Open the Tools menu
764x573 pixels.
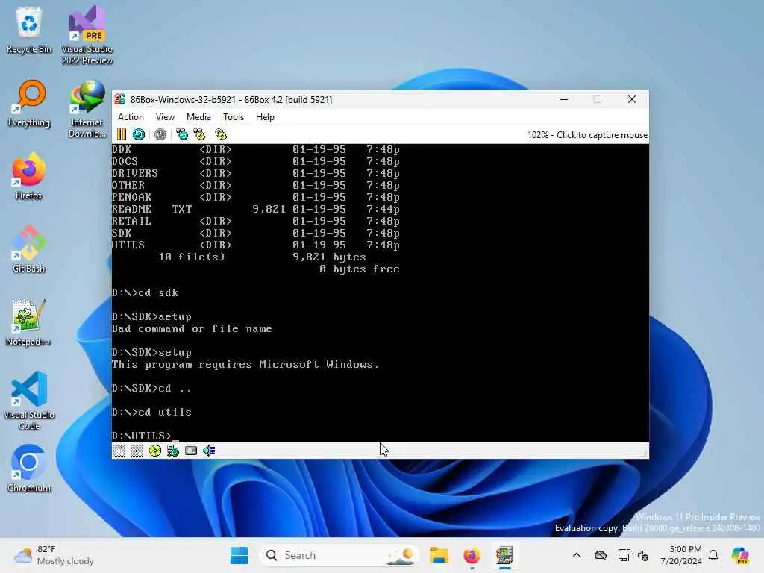click(x=234, y=117)
